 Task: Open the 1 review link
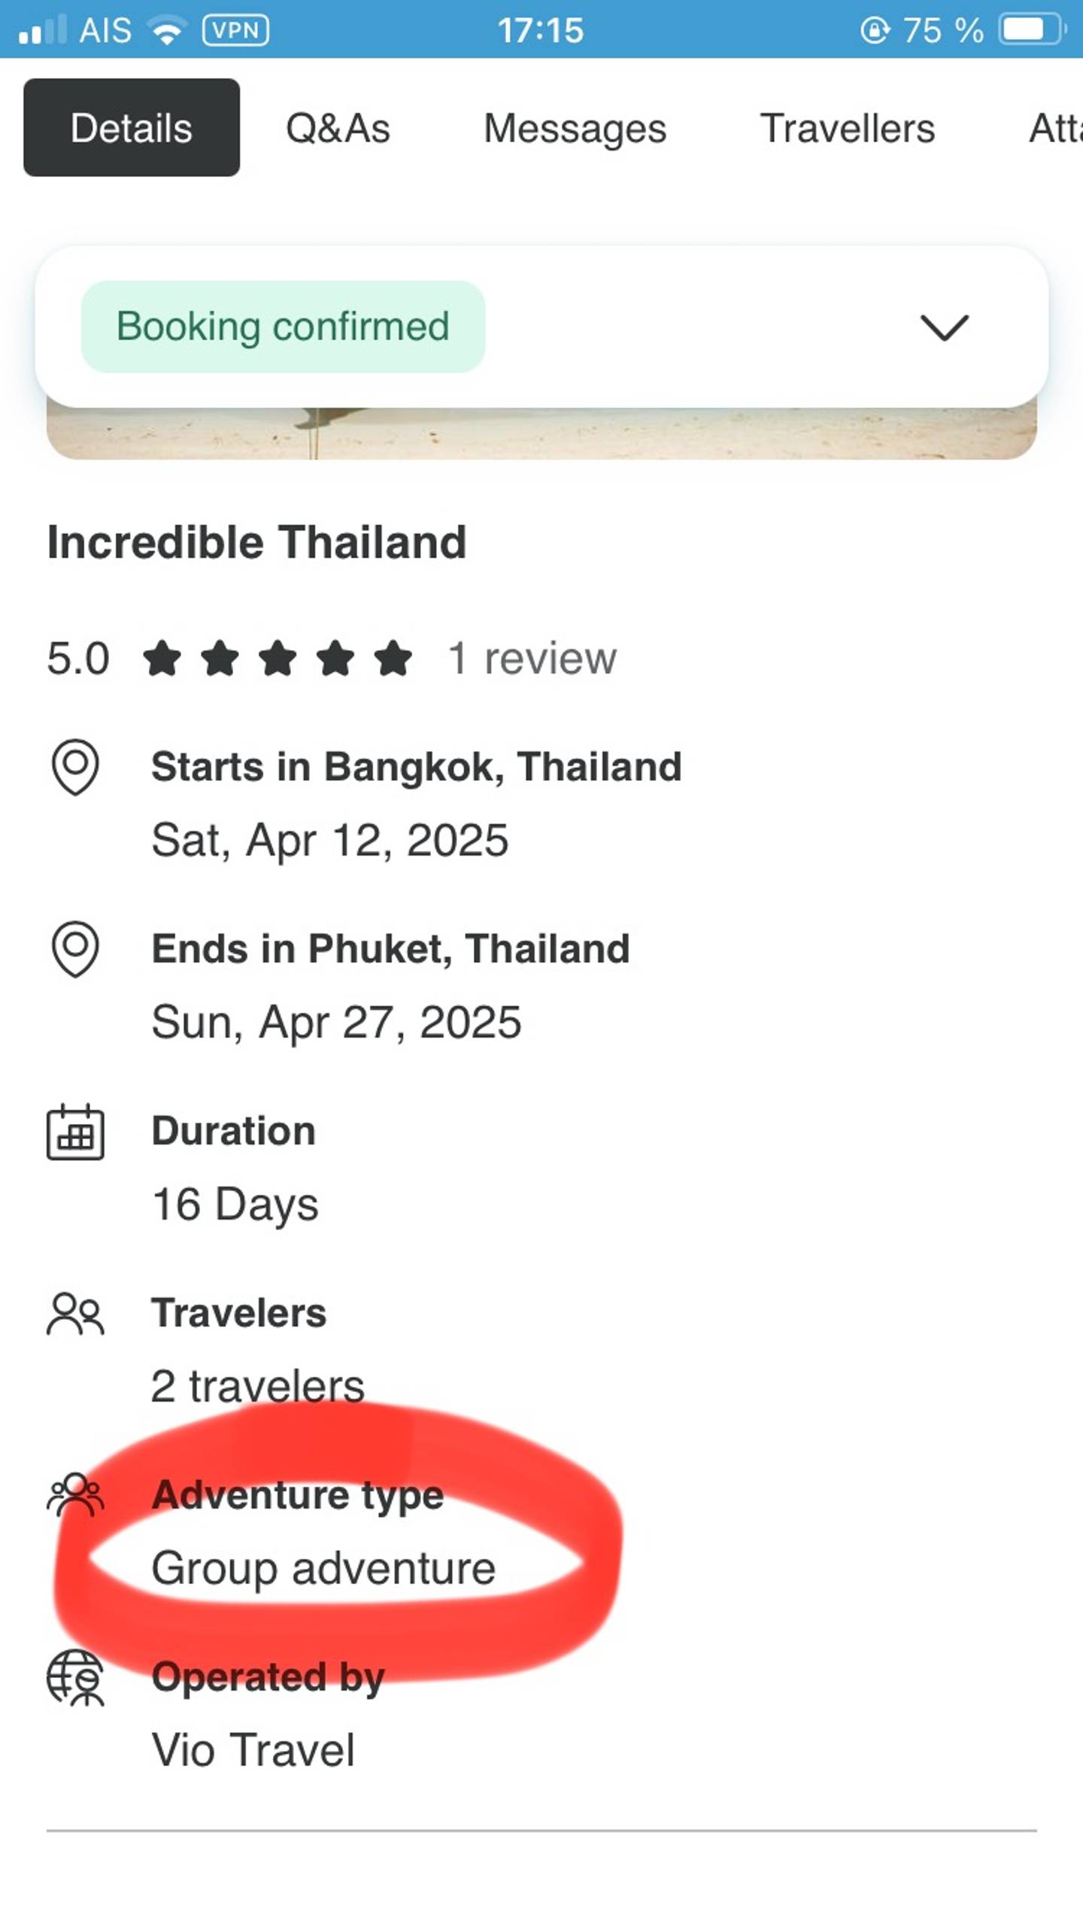(x=532, y=658)
